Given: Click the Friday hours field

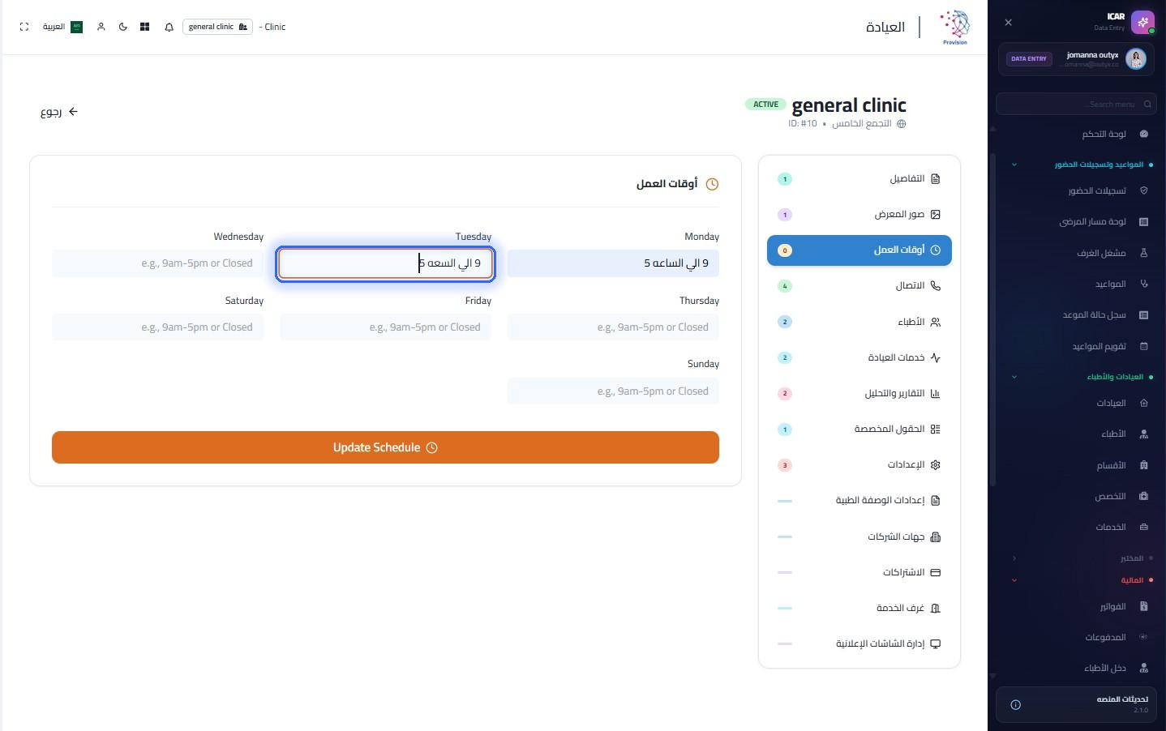Looking at the screenshot, I should [385, 327].
